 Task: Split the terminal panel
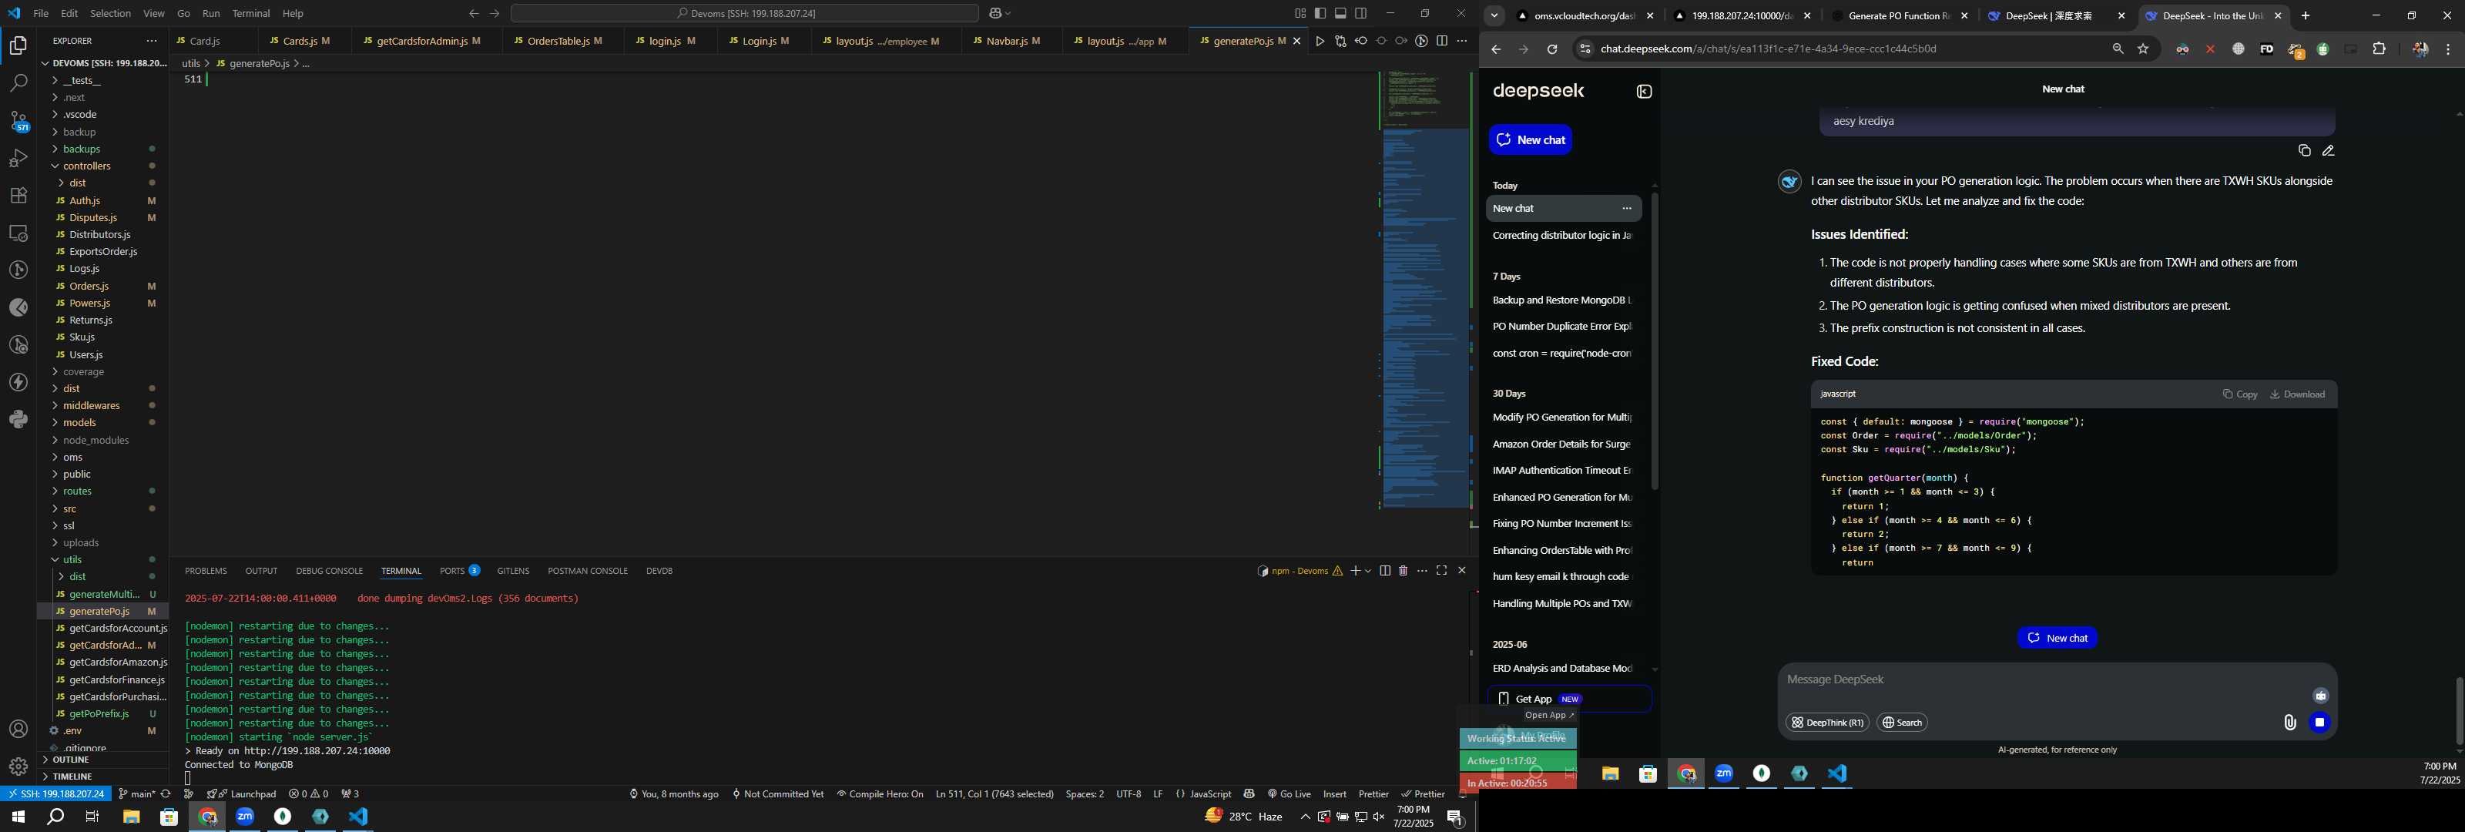[x=1385, y=571]
